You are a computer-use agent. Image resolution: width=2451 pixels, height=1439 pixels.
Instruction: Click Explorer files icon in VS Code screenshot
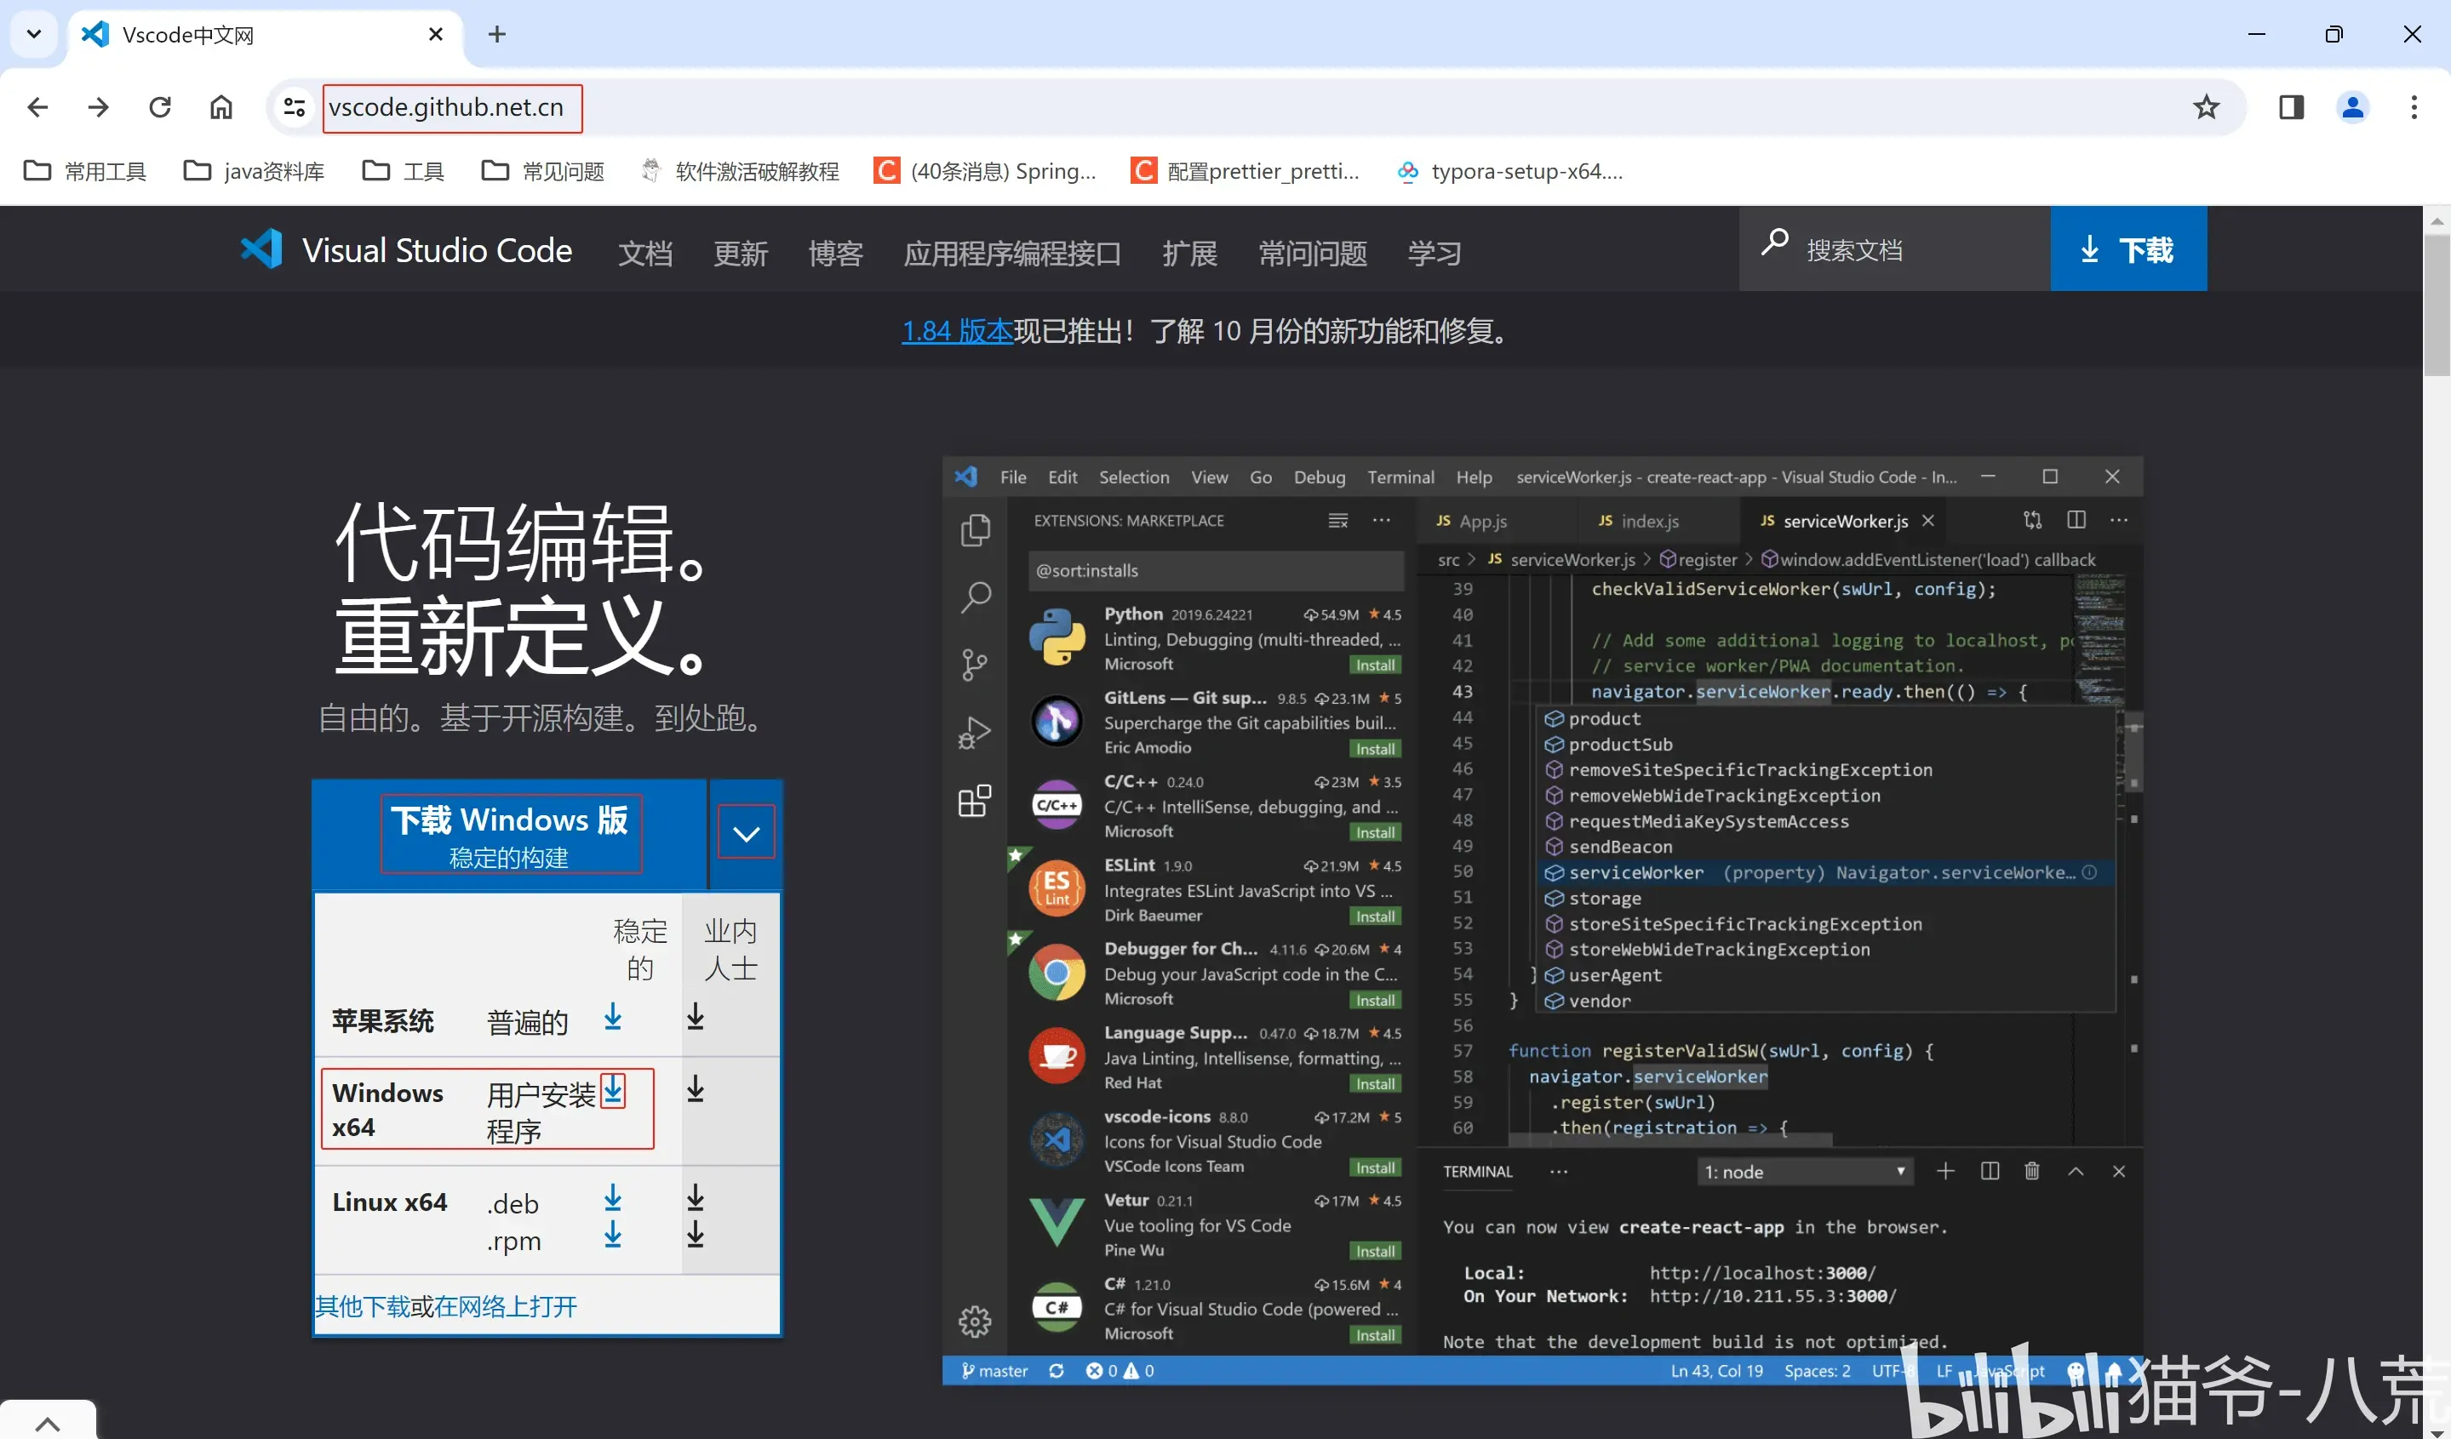[975, 530]
